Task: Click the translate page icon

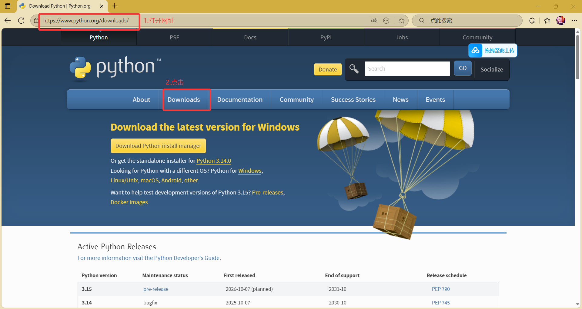Action: pos(374,21)
